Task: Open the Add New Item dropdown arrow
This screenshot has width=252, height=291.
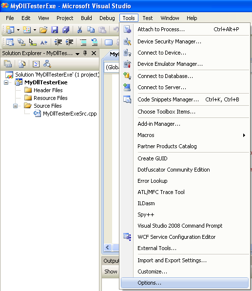Action: (x=35, y=30)
